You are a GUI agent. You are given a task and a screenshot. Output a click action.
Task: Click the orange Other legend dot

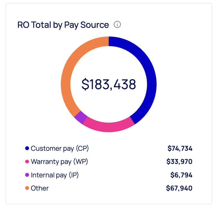click(27, 188)
